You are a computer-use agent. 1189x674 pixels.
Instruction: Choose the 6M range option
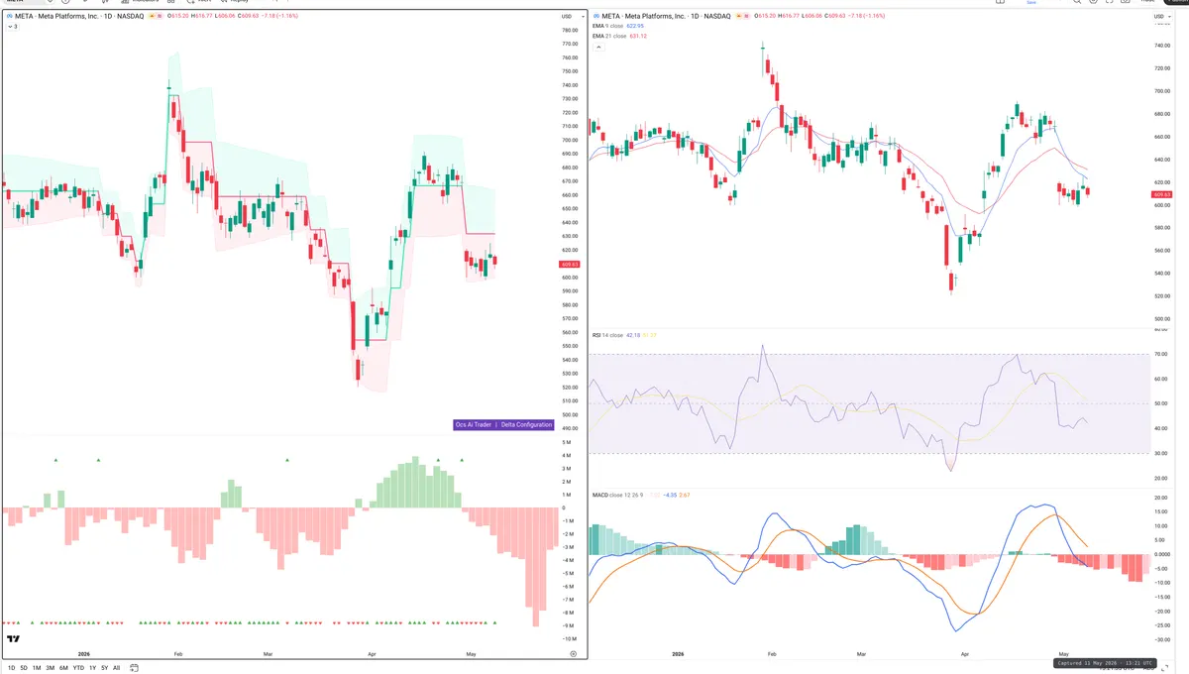pyautogui.click(x=63, y=668)
